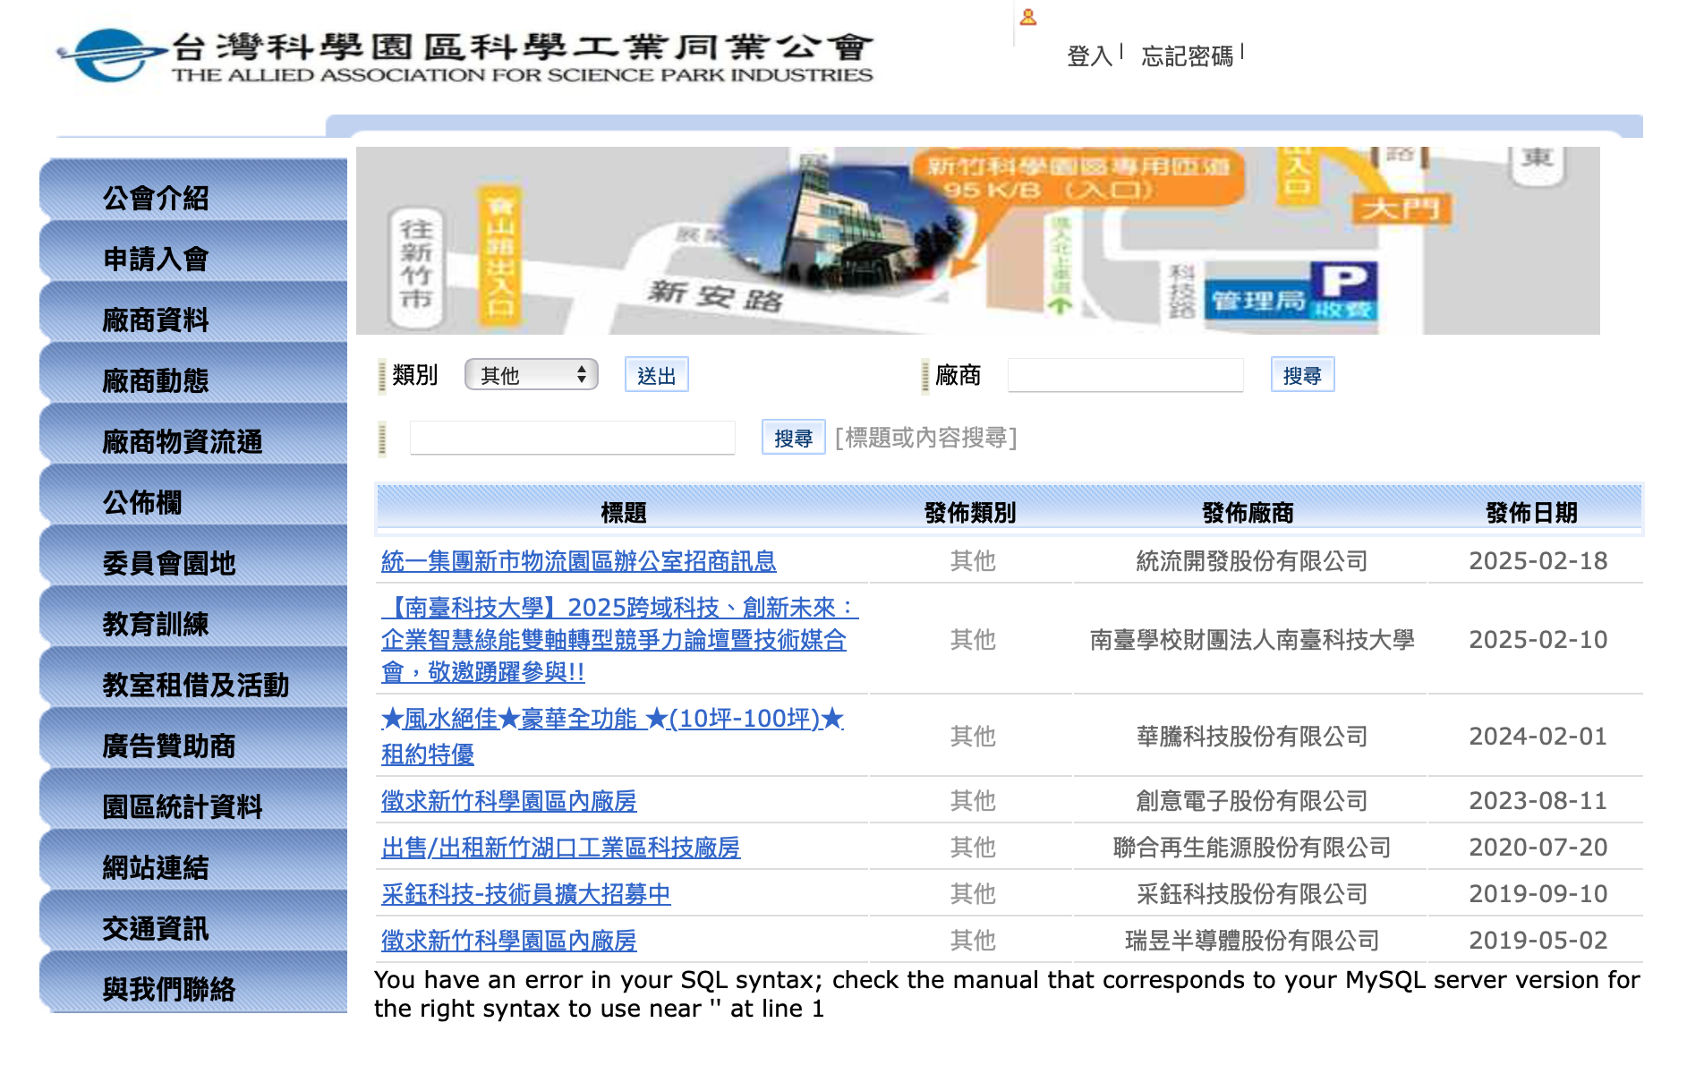The image size is (1704, 1074).
Task: Click the 發佈類別 column header
Action: [970, 513]
